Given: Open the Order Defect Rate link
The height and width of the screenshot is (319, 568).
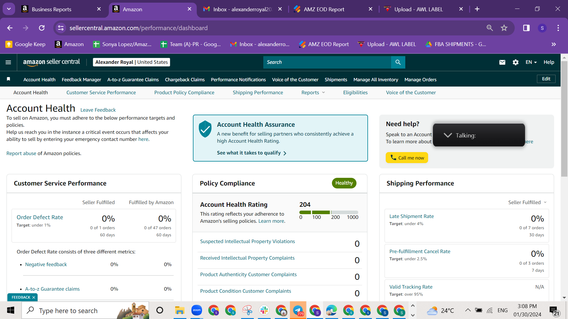Looking at the screenshot, I should coord(40,217).
